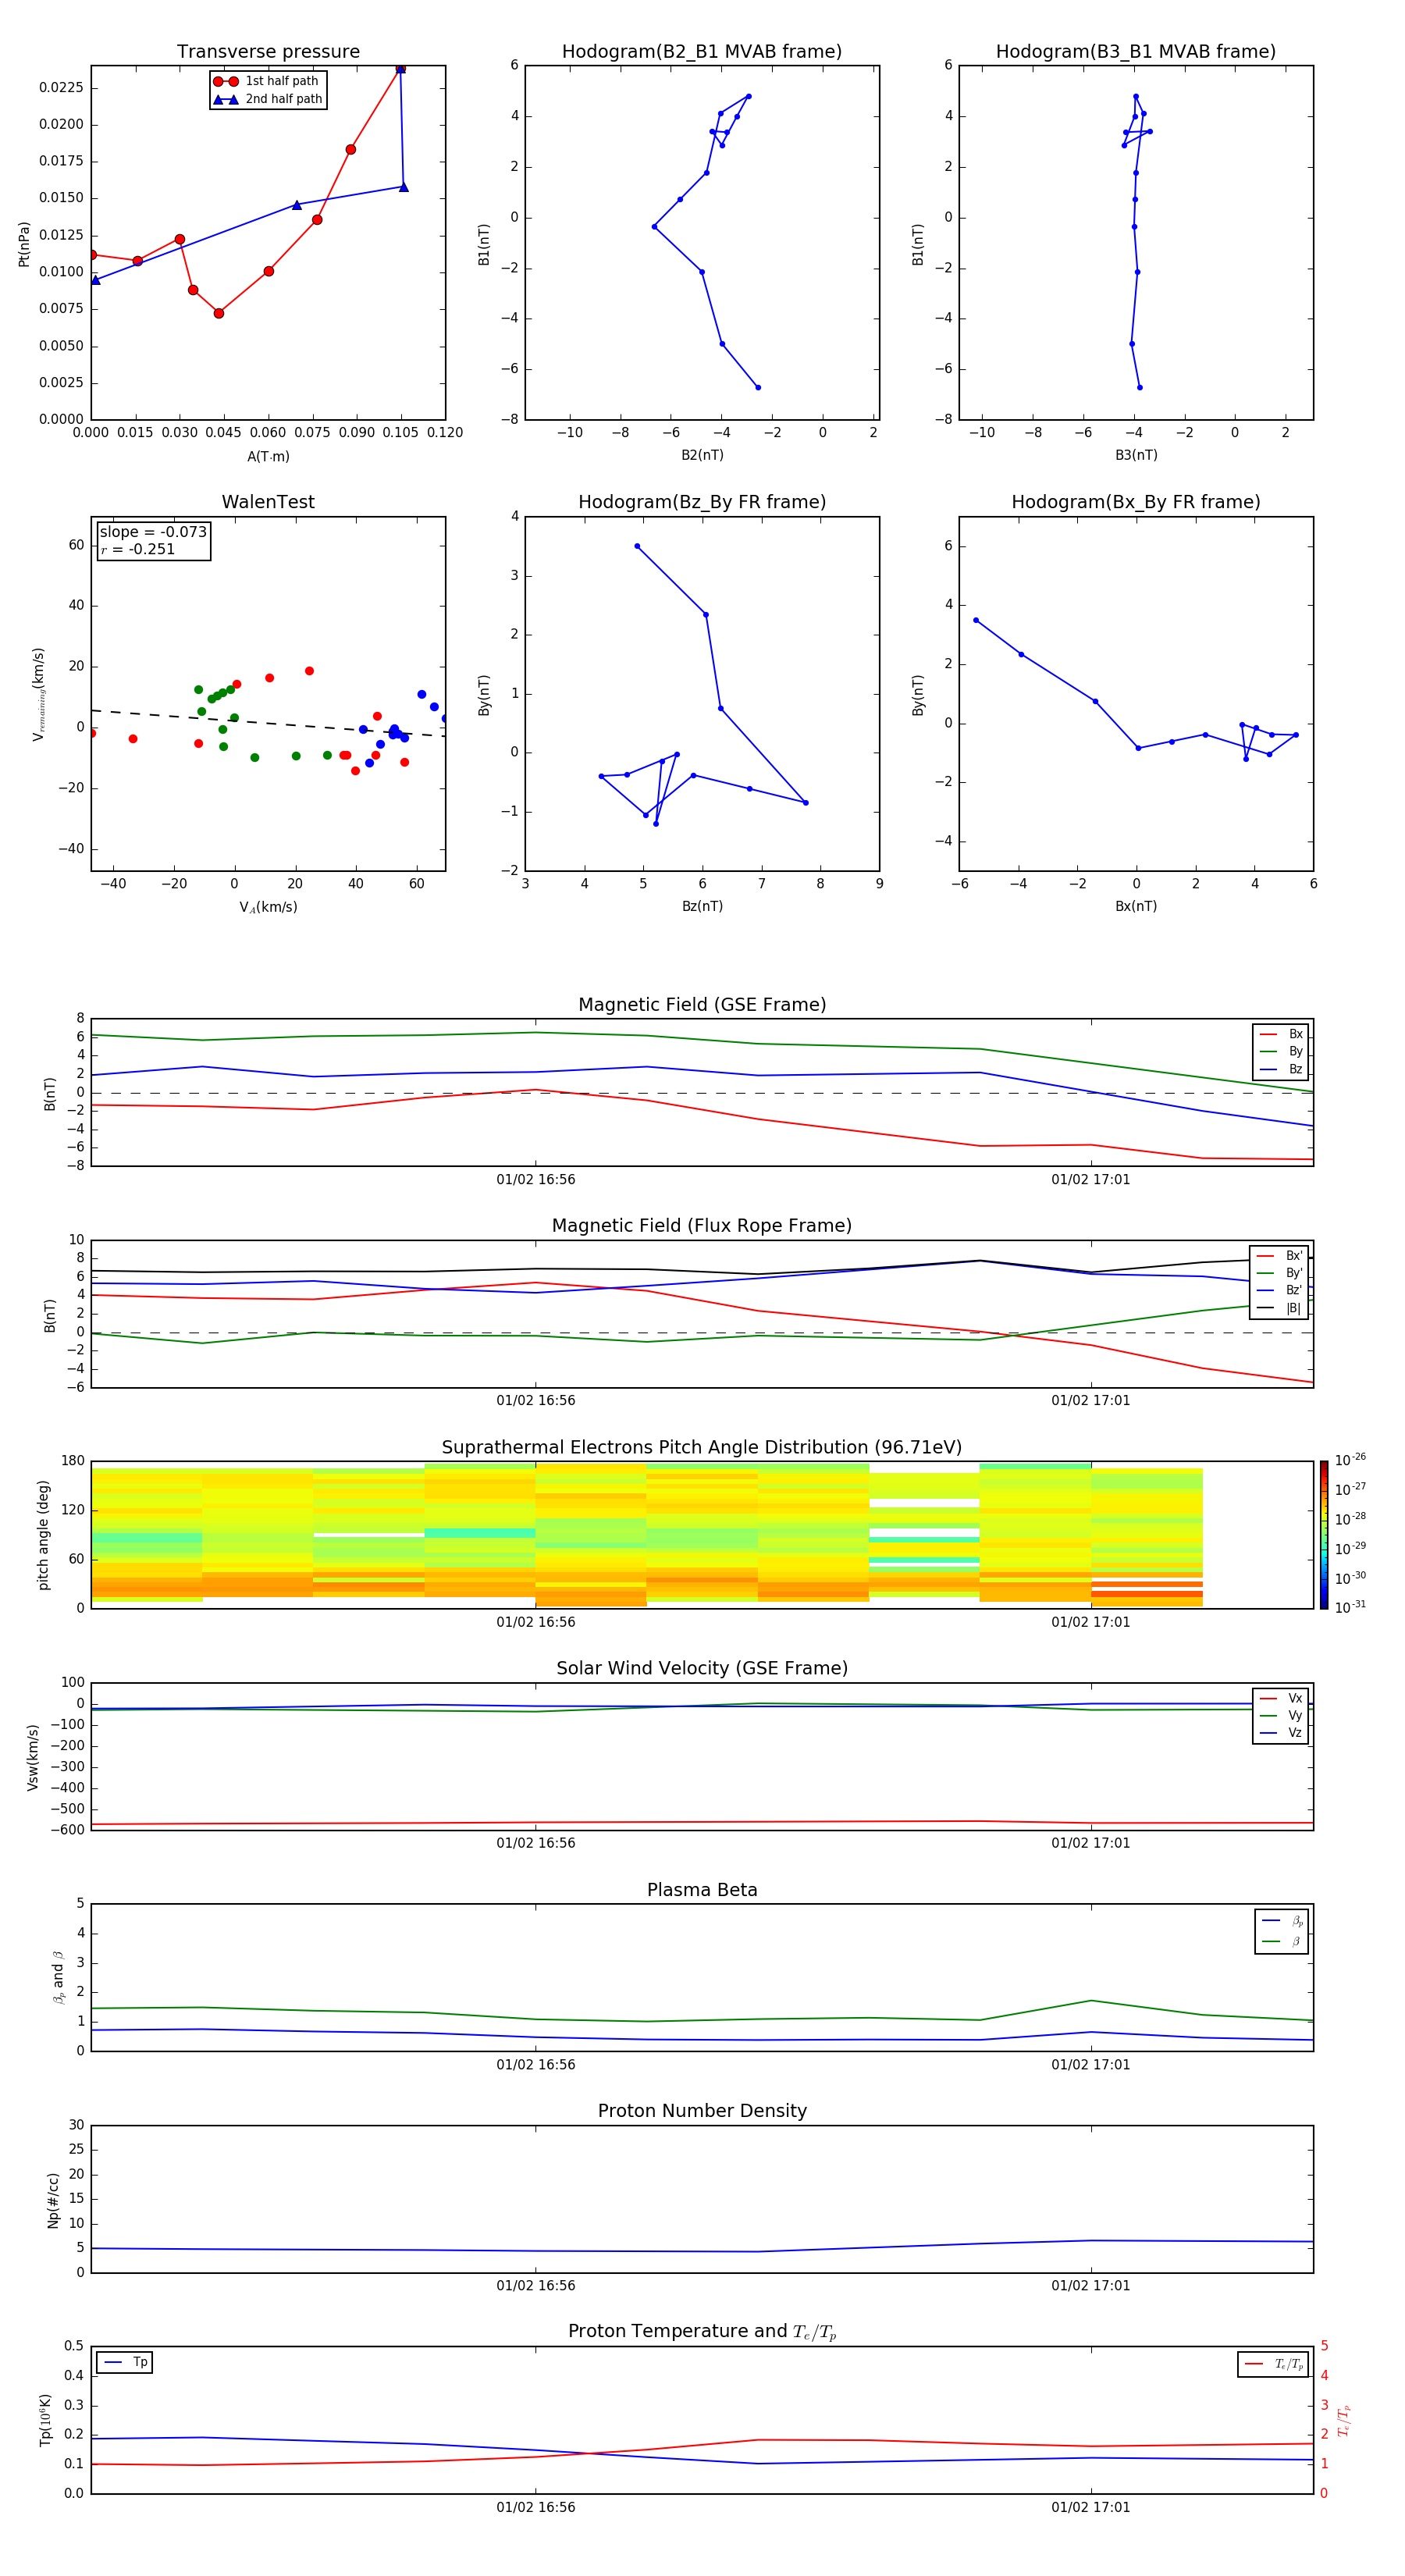Image resolution: width=1405 pixels, height=2576 pixels.
Task: Select the "slope = -0.073" annotation
Action: pyautogui.click(x=153, y=532)
